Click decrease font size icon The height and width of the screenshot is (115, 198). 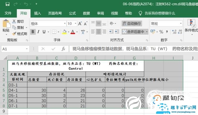[86, 24]
